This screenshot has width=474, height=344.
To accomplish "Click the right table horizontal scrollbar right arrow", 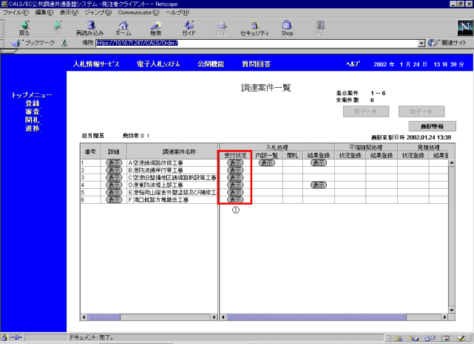I will pyautogui.click(x=444, y=317).
